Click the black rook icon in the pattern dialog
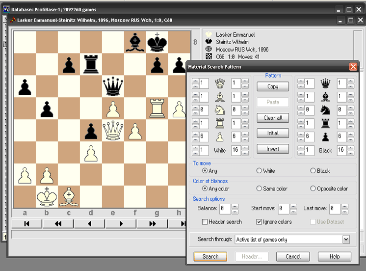 tap(325, 123)
